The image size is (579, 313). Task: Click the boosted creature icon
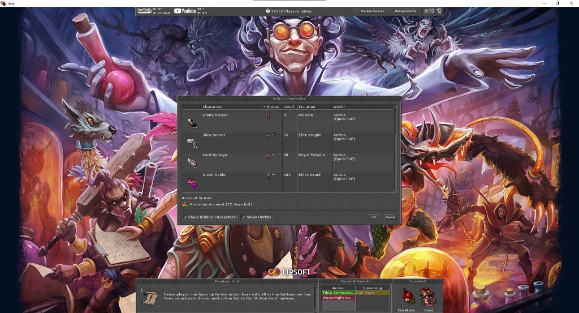pyautogui.click(x=405, y=296)
